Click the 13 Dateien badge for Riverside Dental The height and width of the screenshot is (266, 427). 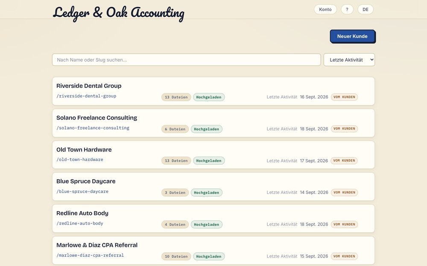176,97
